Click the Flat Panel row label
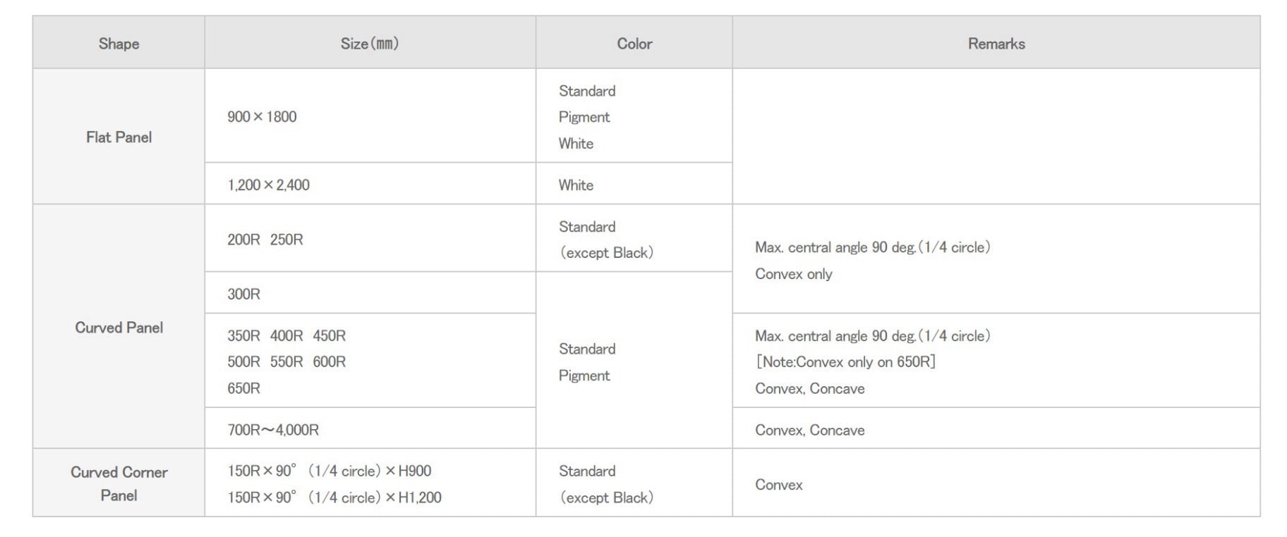1287x537 pixels. 119,137
